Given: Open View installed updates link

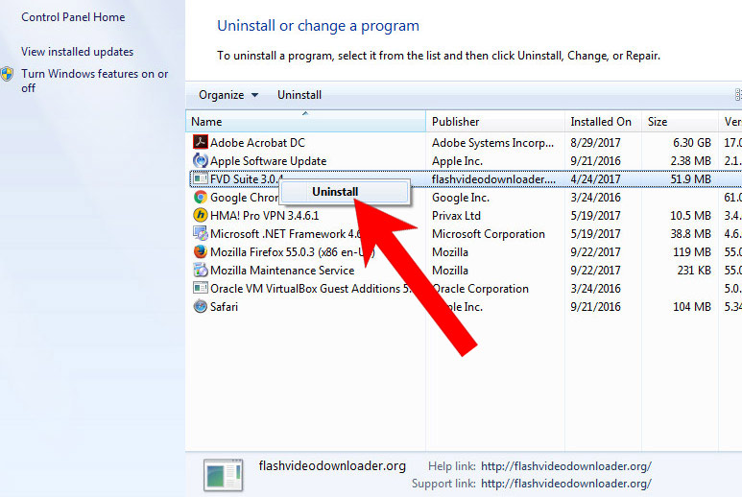Looking at the screenshot, I should (77, 52).
